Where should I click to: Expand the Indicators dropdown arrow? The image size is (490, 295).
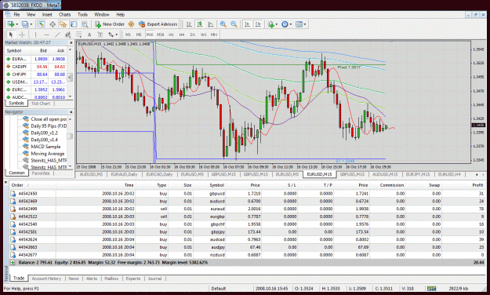[277, 24]
